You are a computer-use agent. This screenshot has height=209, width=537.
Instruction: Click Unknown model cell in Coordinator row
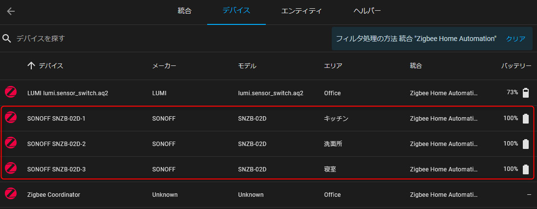[251, 195]
